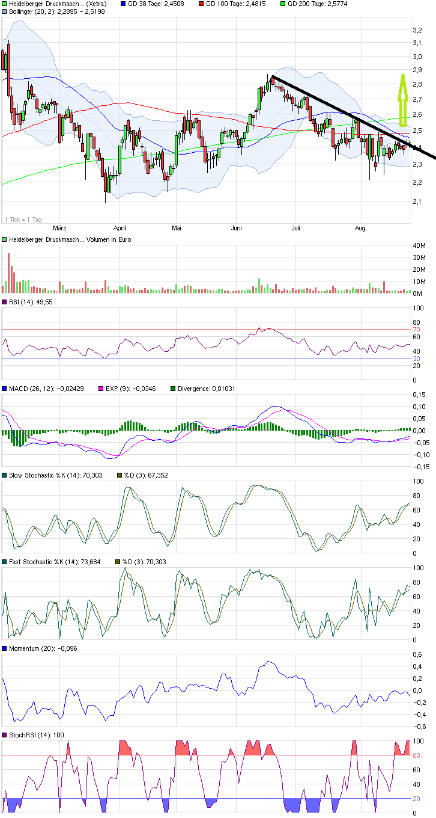Click the StochRSI (14) legend swatch
Image resolution: width=436 pixels, height=818 pixels.
pyautogui.click(x=5, y=735)
